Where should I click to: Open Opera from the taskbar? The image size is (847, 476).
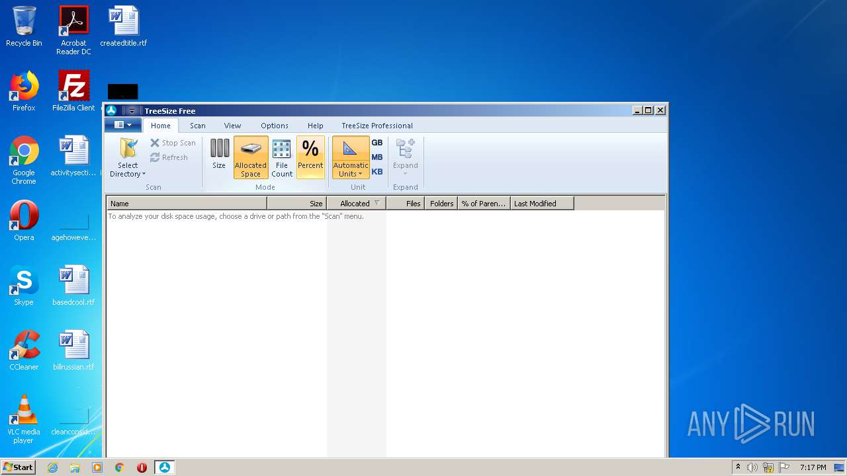(142, 467)
